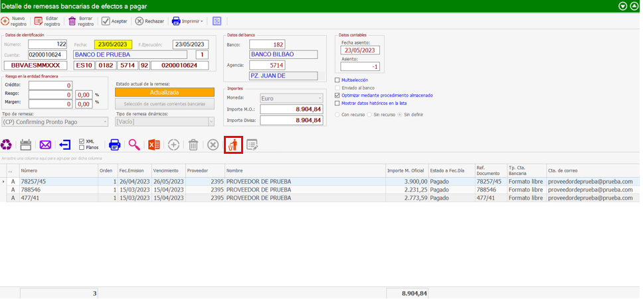Click the magenta magnifying glass search icon
Image resolution: width=643 pixels, height=299 pixels.
[x=134, y=145]
